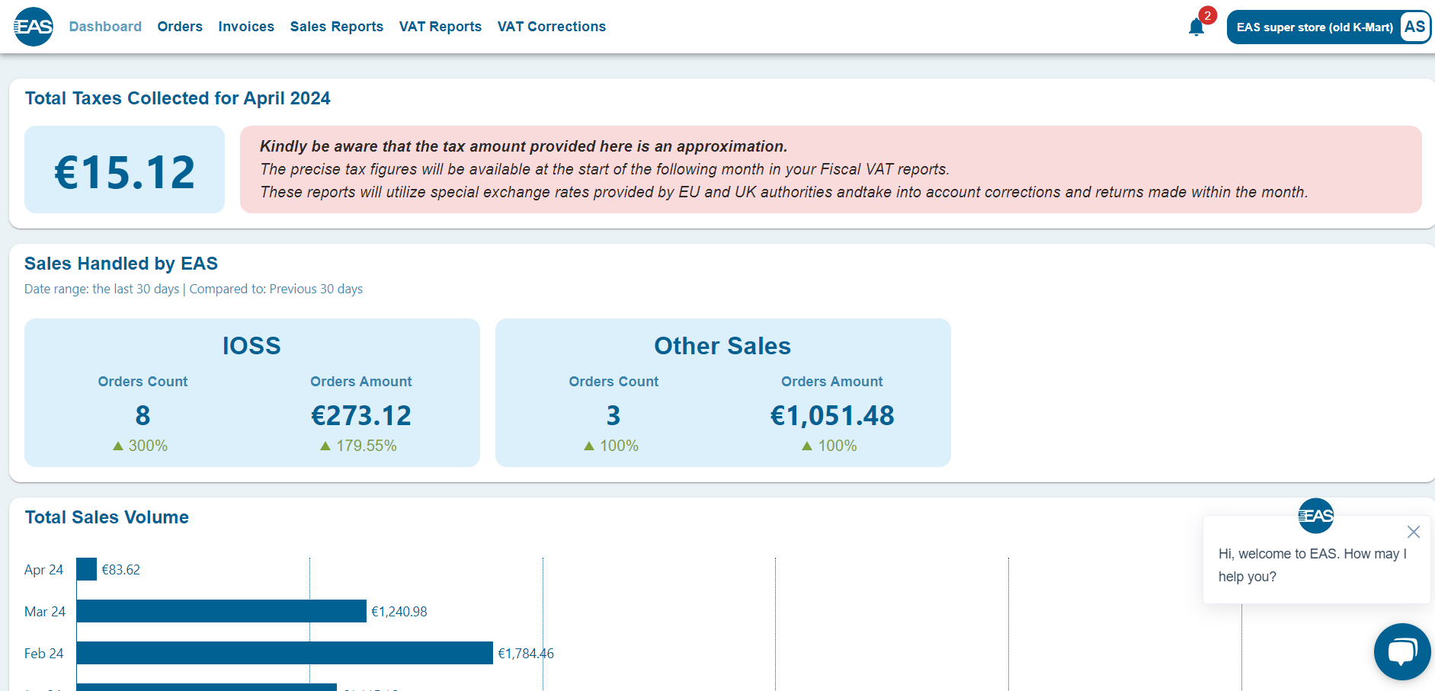Open the Orders page
The height and width of the screenshot is (691, 1435).
pyautogui.click(x=180, y=27)
